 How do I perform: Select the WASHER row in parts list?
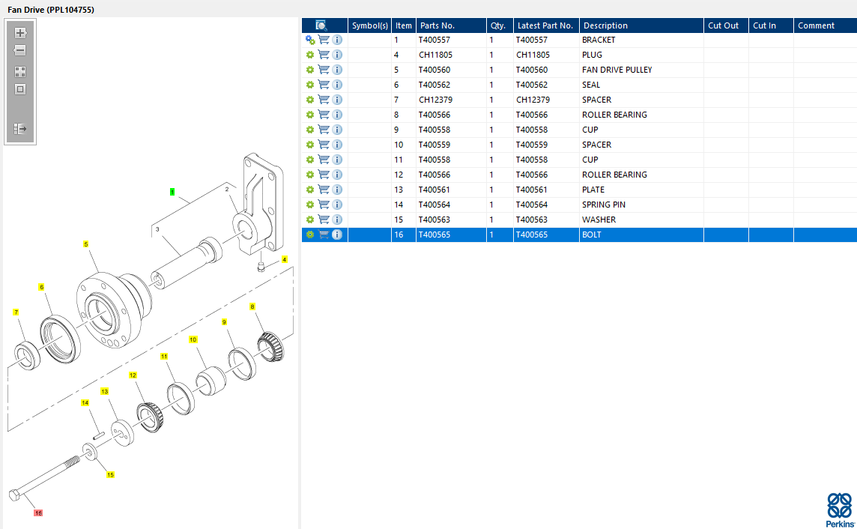[599, 220]
